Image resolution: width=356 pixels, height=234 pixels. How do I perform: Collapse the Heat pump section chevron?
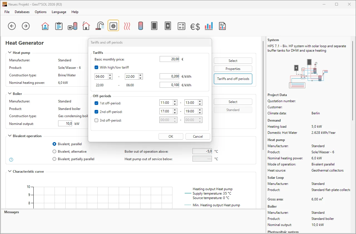10,52
